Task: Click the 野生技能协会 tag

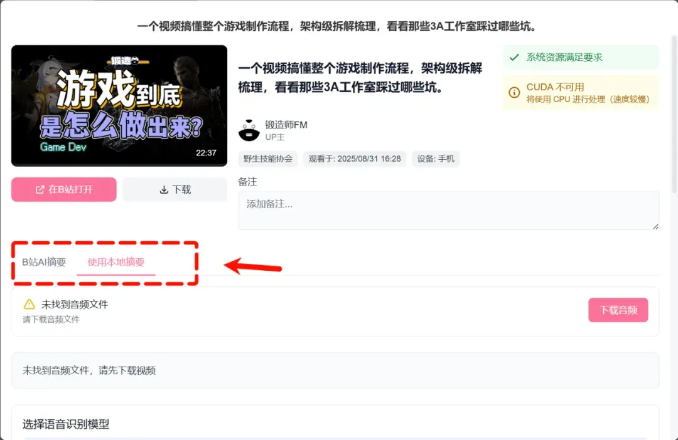Action: 267,159
